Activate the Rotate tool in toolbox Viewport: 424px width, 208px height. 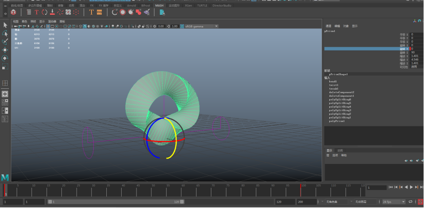pos(5,58)
